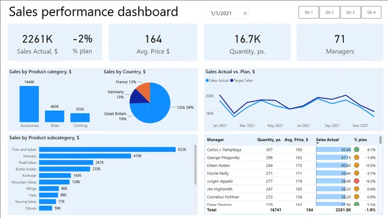This screenshot has width=388, height=218.
Task: Open the calendar icon in date field
Action: pyautogui.click(x=245, y=13)
